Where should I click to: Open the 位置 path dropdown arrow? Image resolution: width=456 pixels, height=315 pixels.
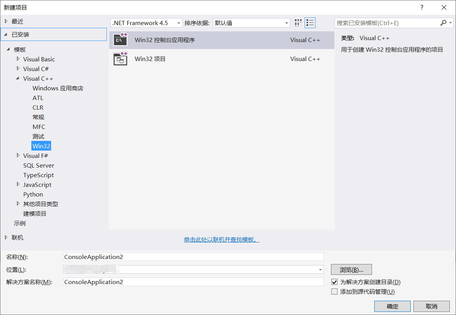(320, 270)
